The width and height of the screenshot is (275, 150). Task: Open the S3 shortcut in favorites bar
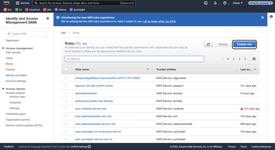[x=18, y=10]
